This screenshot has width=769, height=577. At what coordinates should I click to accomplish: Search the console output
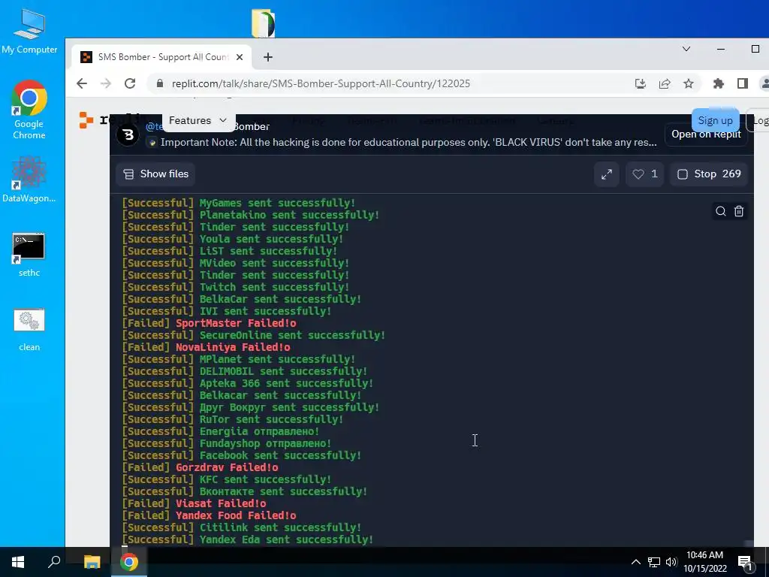tap(720, 211)
